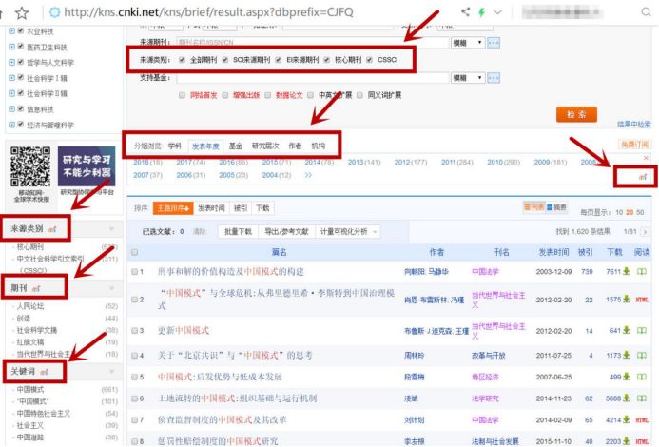Toggle SCI来源期刊 checkbox
The height and width of the screenshot is (447, 659).
(225, 60)
